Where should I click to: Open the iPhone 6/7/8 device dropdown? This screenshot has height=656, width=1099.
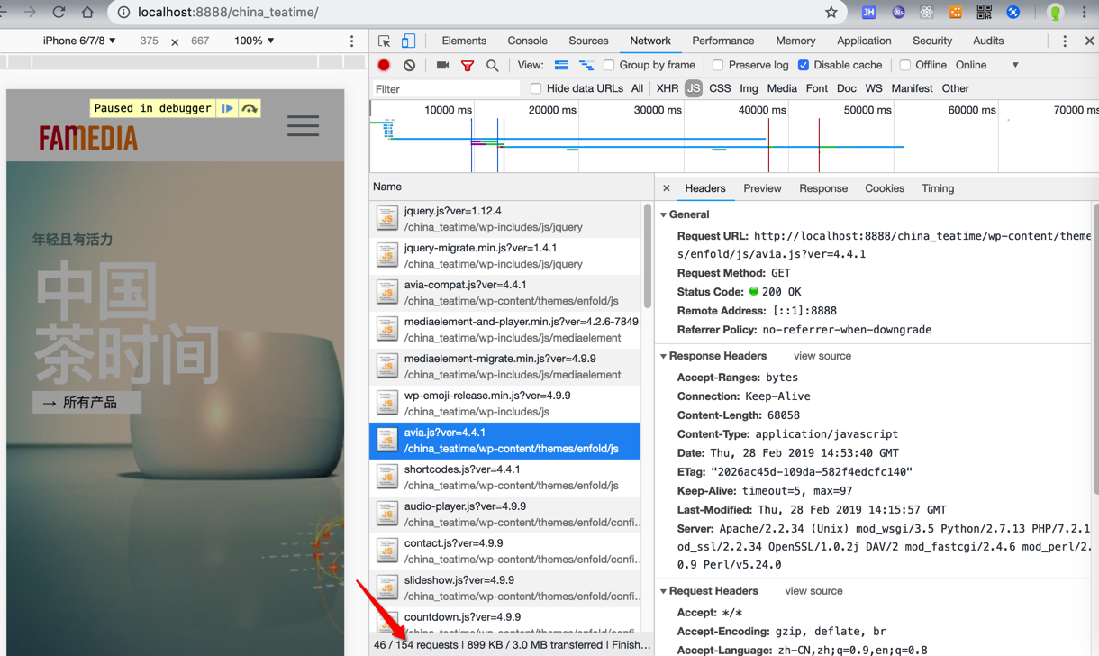point(79,41)
